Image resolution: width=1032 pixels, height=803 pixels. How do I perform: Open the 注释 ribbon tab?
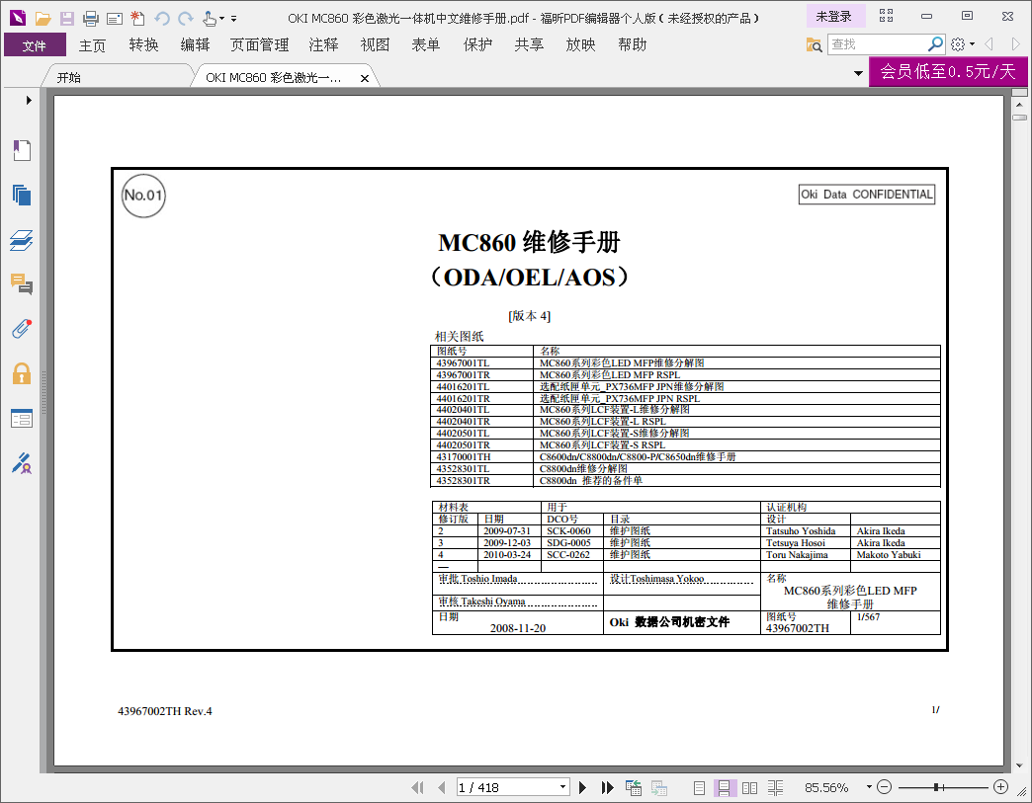click(x=323, y=45)
